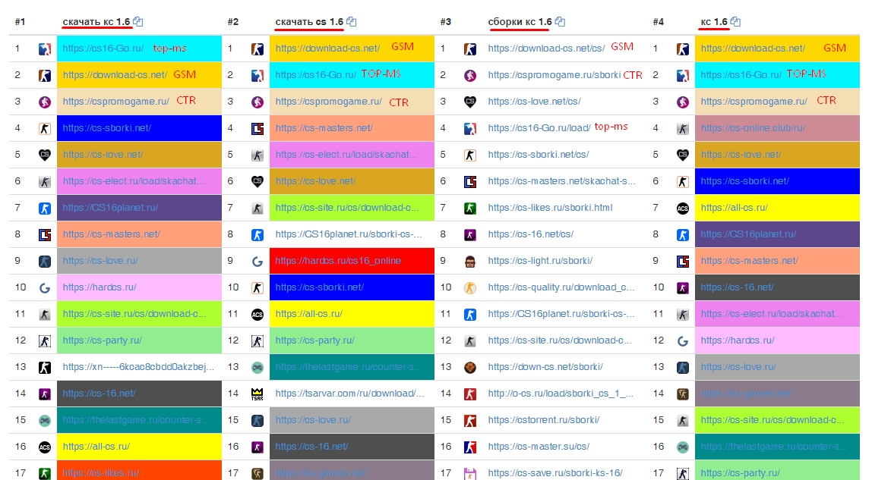
Task: Open the https://cs-party.ru/ link in column #4
Action: pyautogui.click(x=741, y=472)
